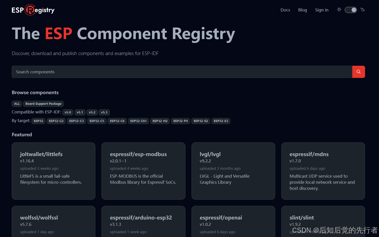
Task: Open the espressif/arduino-esp32 component
Action: tap(141, 218)
